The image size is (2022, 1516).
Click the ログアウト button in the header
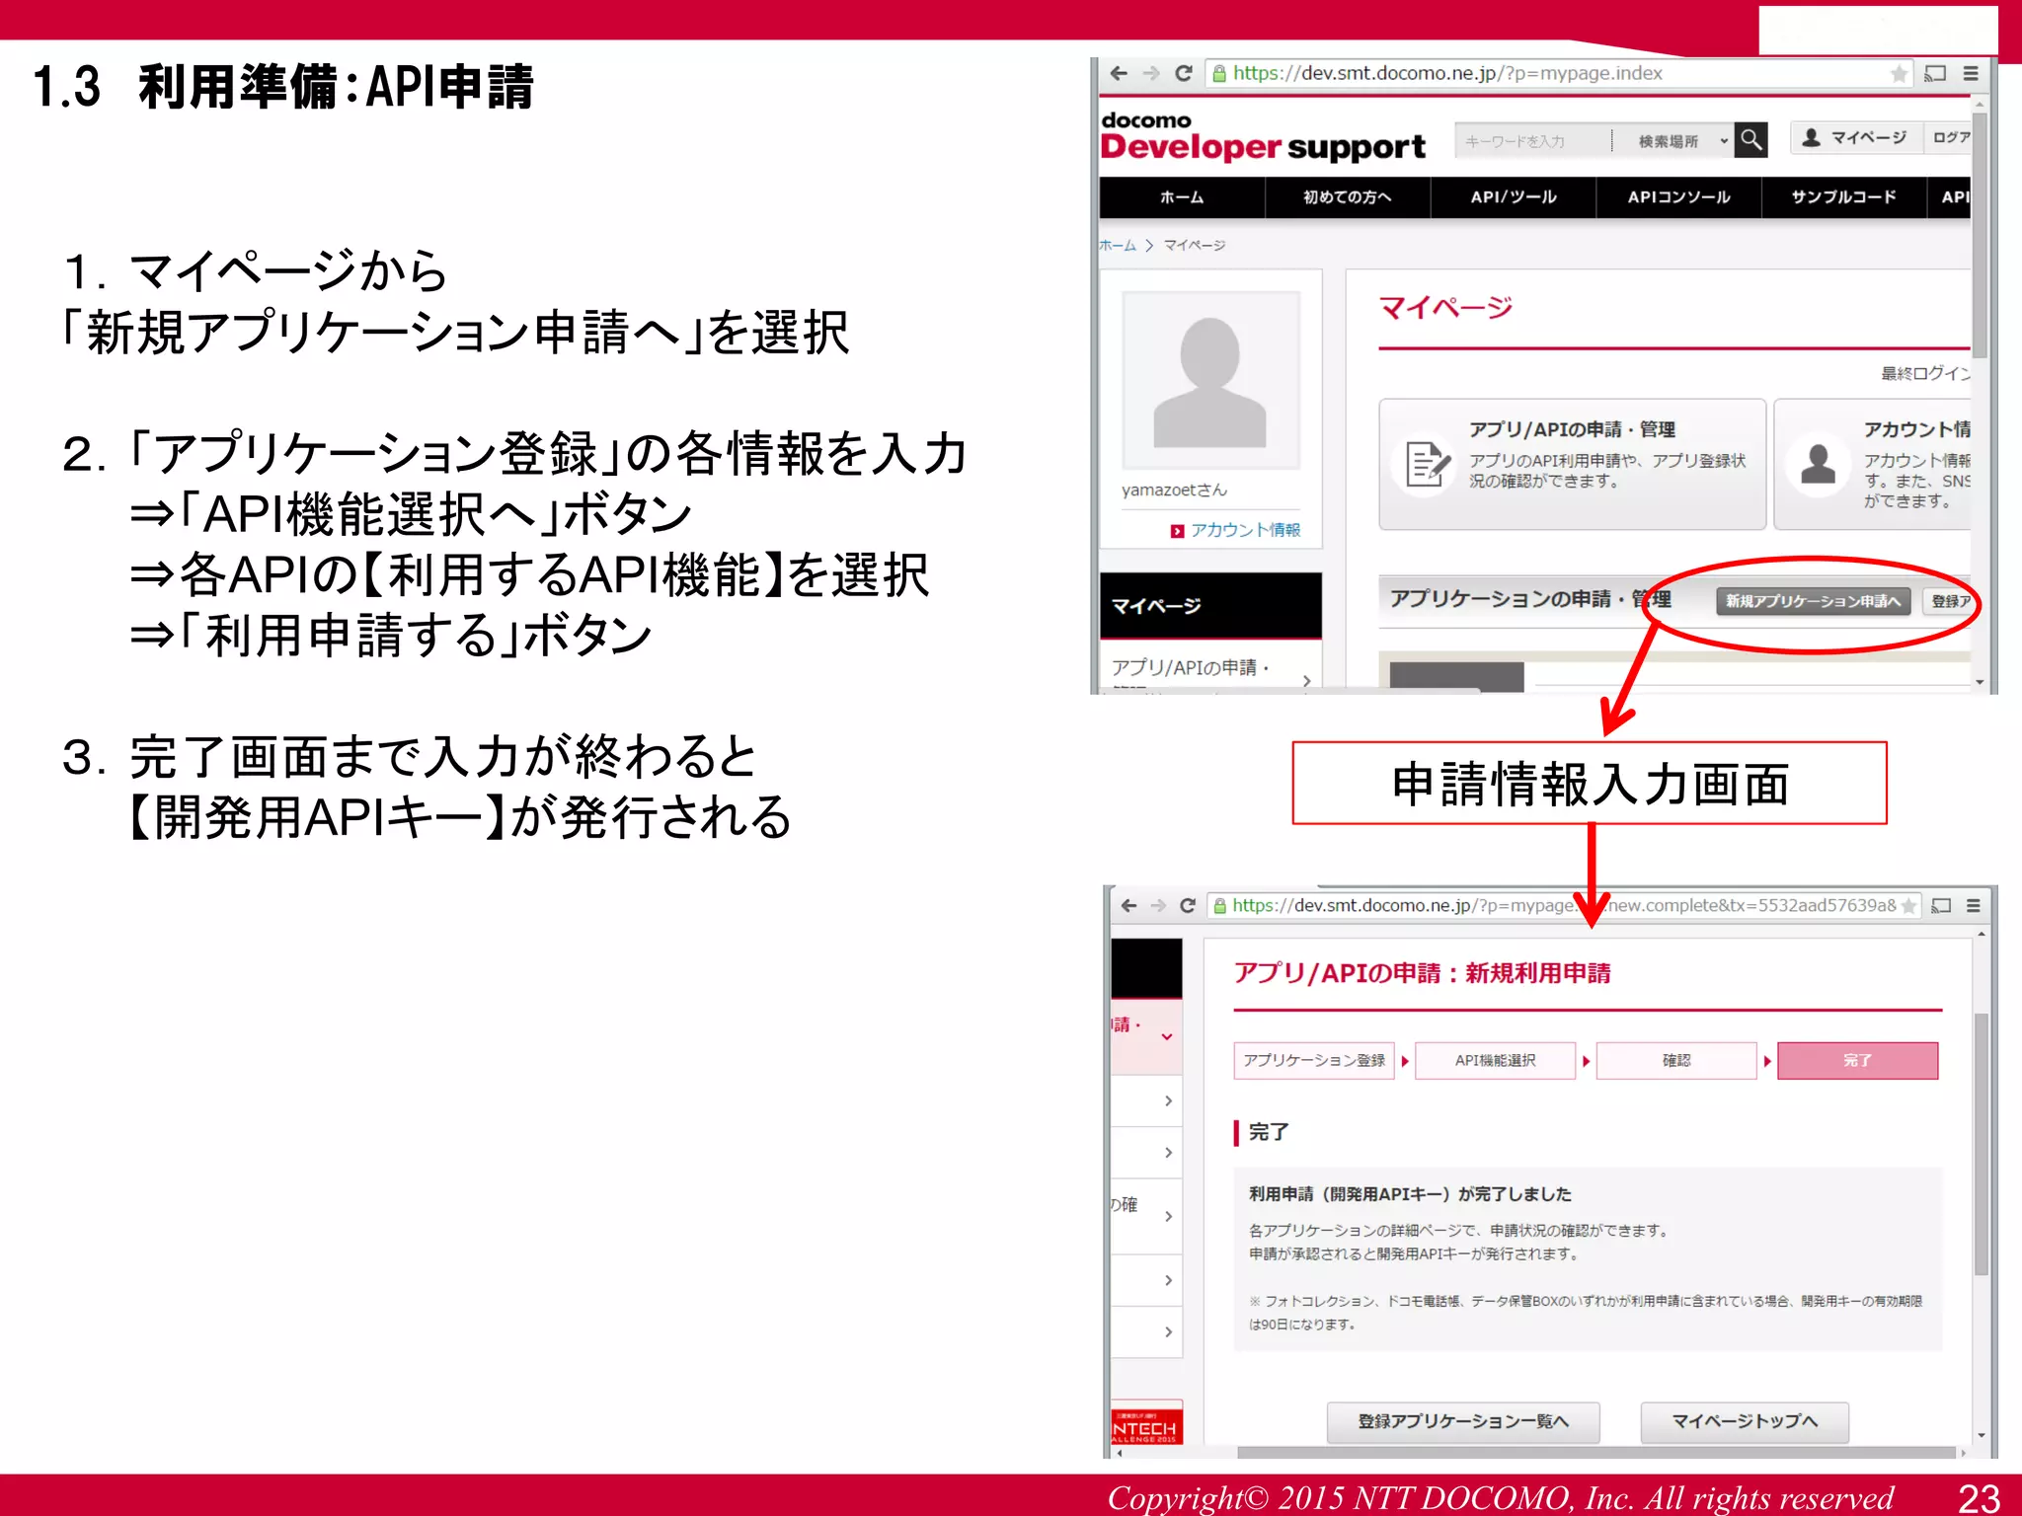click(1949, 138)
